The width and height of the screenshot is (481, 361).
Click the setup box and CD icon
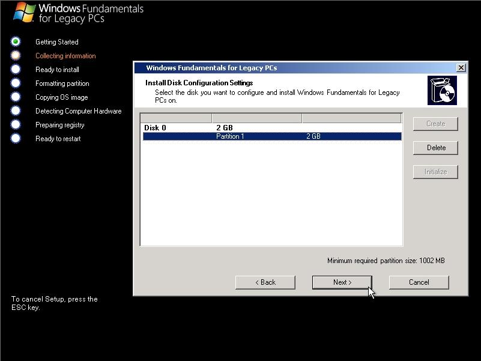(x=442, y=91)
